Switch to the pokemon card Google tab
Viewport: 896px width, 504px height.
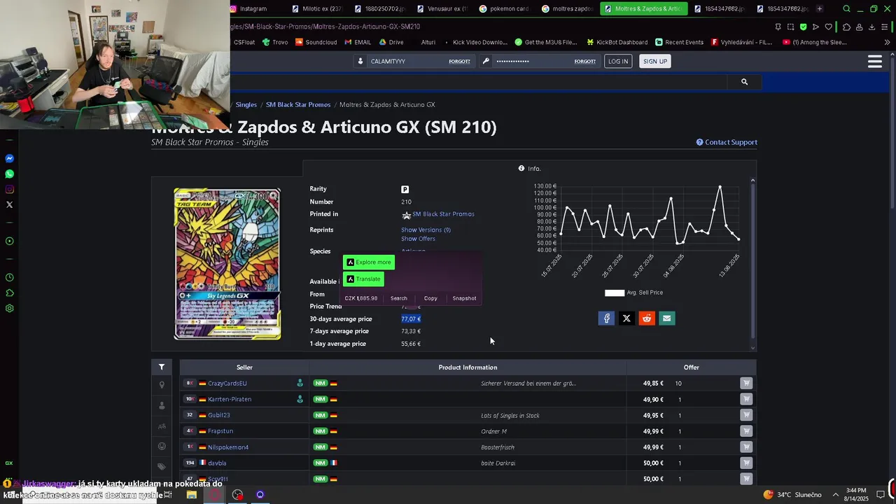pos(504,8)
